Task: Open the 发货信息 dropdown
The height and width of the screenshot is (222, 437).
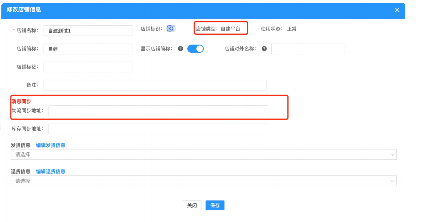Action: coord(203,155)
